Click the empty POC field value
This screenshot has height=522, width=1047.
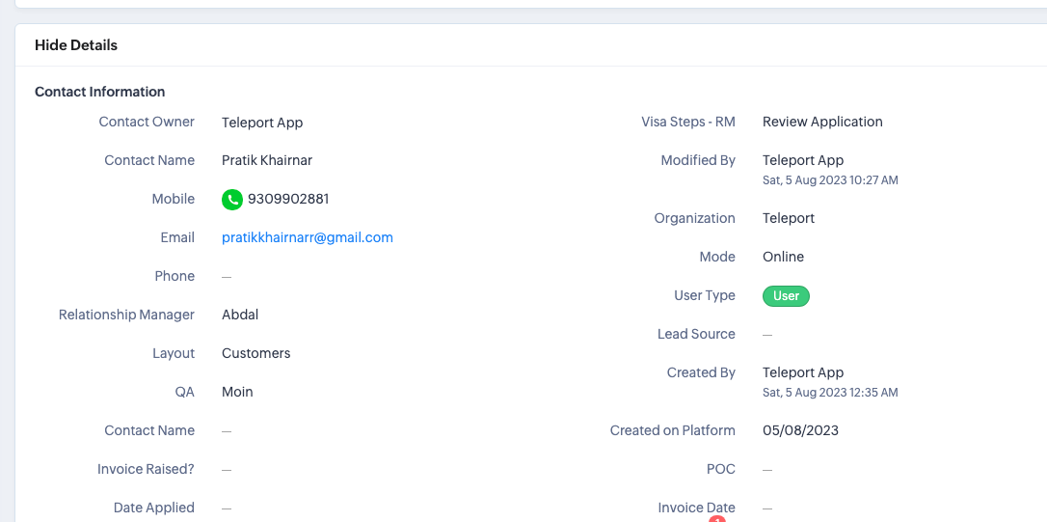[x=767, y=470]
